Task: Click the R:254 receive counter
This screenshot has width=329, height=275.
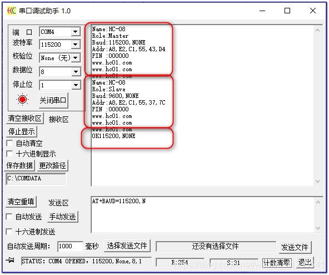Action: [x=180, y=262]
